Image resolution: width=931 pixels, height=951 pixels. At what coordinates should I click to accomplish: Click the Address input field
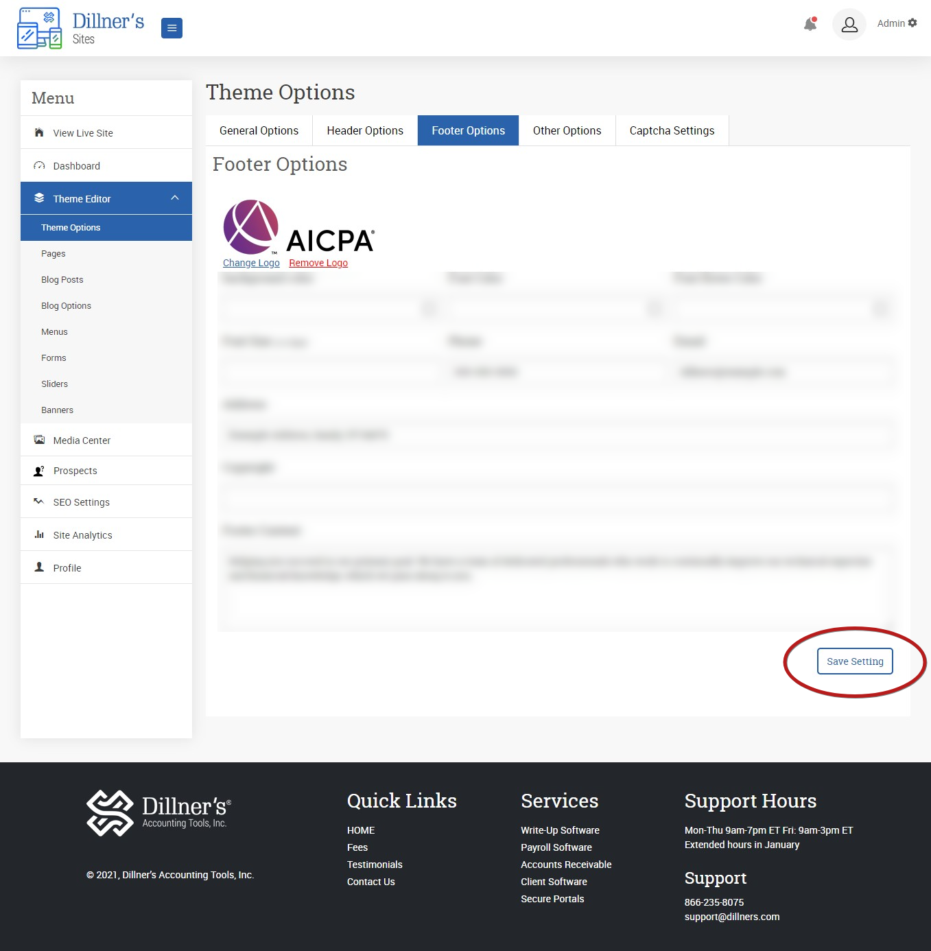[x=556, y=435]
